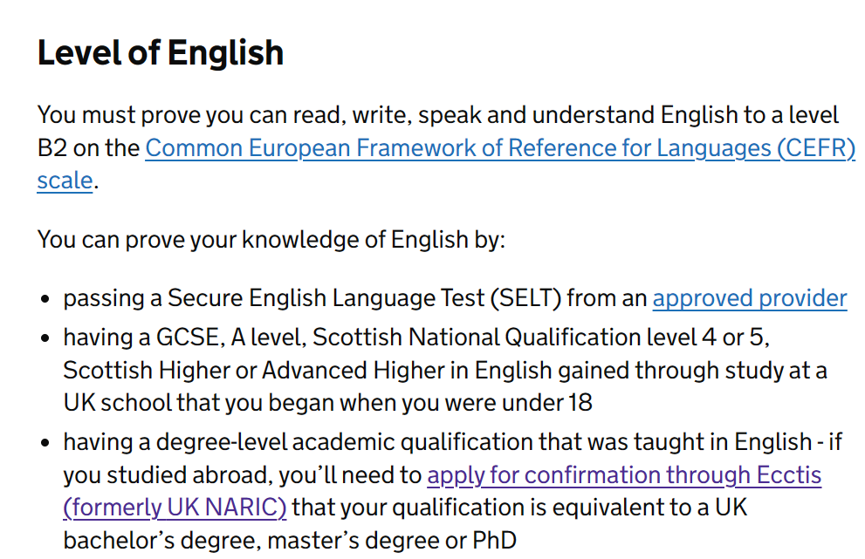
Task: Click the "(formerly UK NARIC)" link text
Action: tap(175, 508)
